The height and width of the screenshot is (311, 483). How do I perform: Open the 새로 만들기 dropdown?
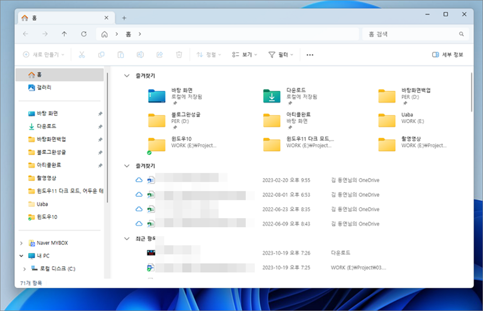[x=44, y=55]
